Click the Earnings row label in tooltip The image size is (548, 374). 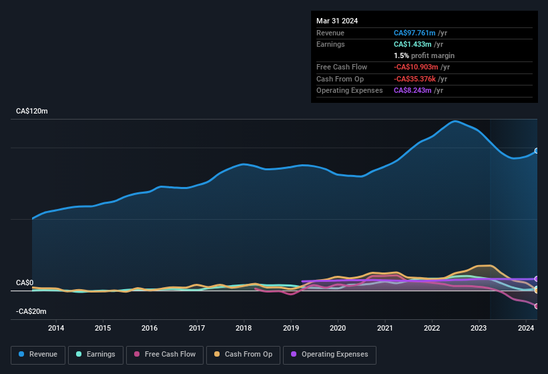(330, 44)
